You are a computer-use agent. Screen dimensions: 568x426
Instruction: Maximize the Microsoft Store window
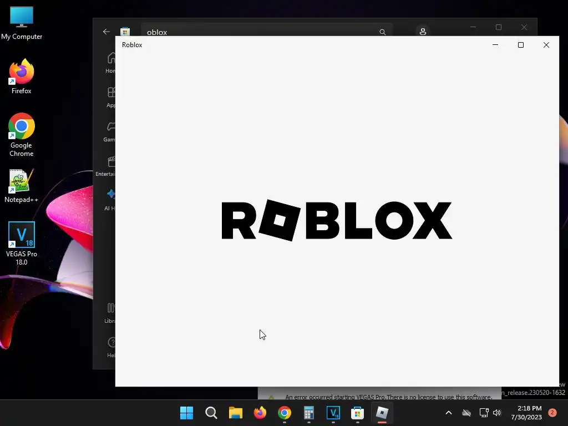tap(499, 27)
